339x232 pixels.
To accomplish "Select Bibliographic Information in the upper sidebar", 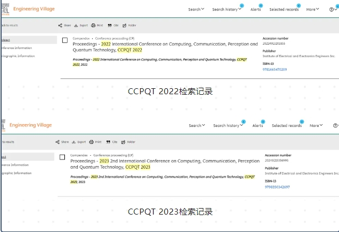I will 18,56.
